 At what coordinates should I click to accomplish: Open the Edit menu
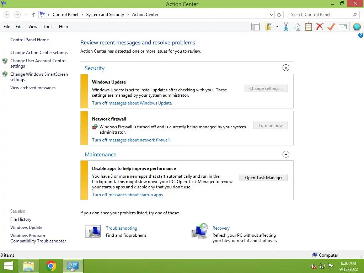pos(19,27)
